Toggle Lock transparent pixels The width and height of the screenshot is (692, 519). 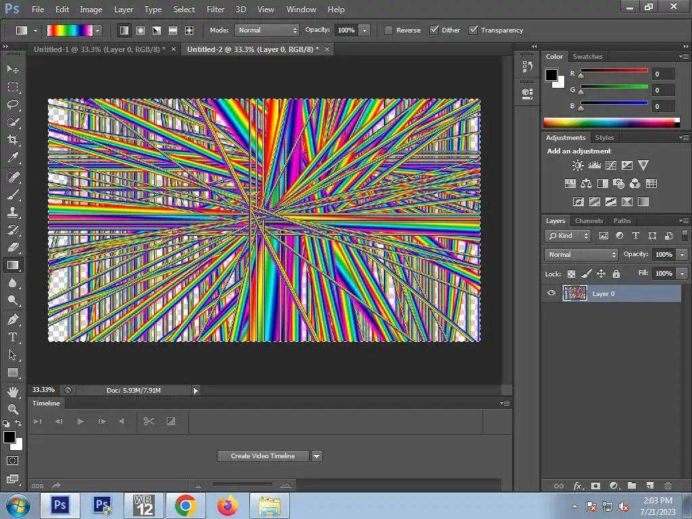(571, 274)
